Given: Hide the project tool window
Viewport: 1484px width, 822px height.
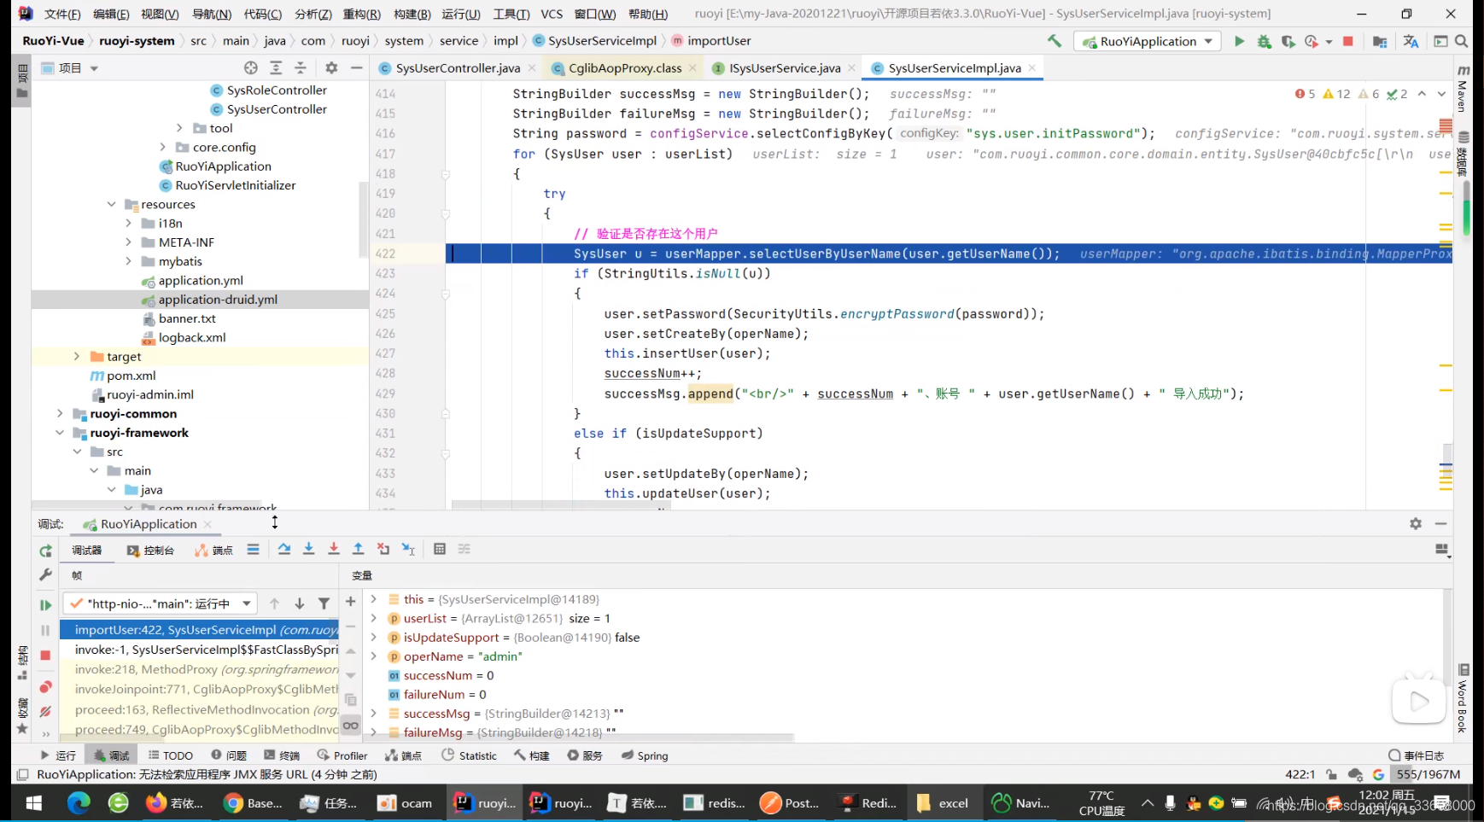Looking at the screenshot, I should point(356,68).
